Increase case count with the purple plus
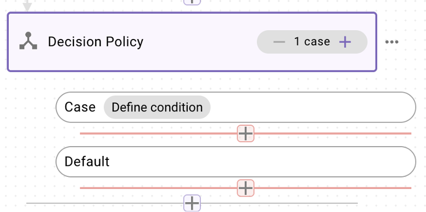Screen dimensions: 426x212 345,42
